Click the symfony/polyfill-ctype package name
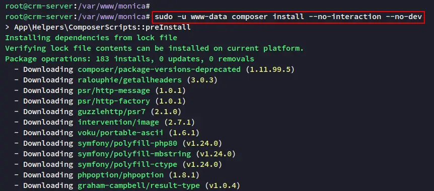The width and height of the screenshot is (434, 191). click(x=127, y=164)
